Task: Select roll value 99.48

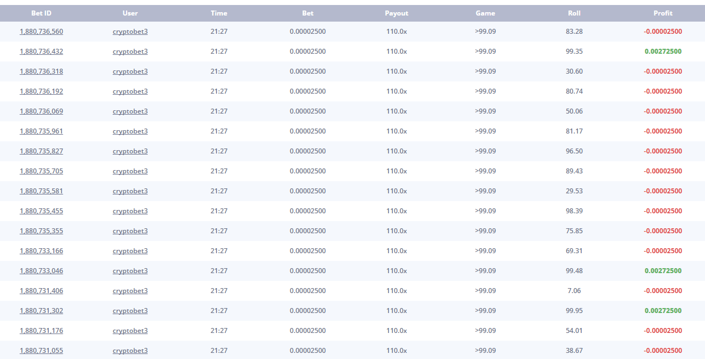Action: point(574,271)
